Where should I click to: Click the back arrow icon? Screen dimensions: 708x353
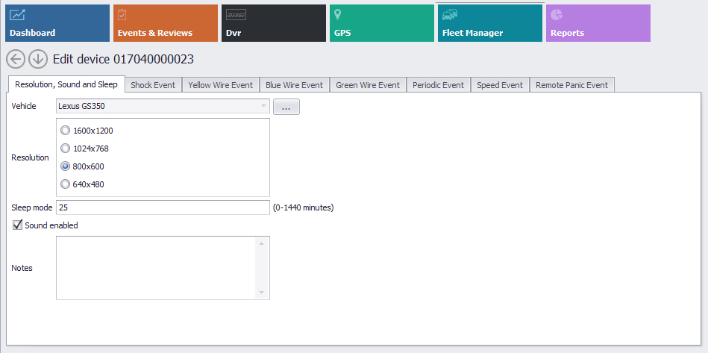(16, 59)
